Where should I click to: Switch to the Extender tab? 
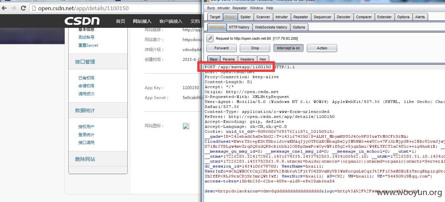[384, 17]
